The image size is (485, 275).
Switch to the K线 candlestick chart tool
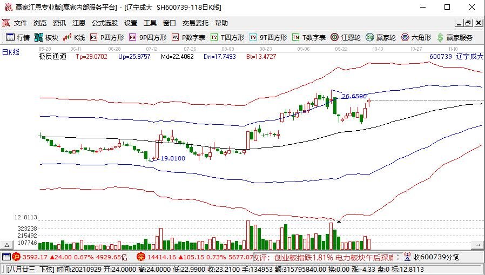73,38
